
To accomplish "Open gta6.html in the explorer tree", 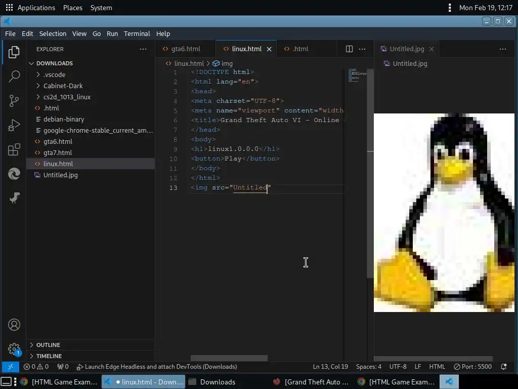I will pyautogui.click(x=90, y=142).
